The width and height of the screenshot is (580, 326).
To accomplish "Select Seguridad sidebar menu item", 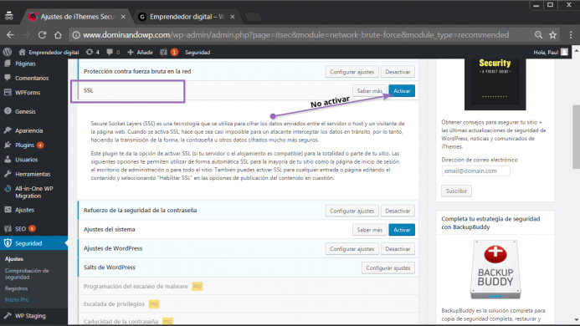I will click(33, 243).
